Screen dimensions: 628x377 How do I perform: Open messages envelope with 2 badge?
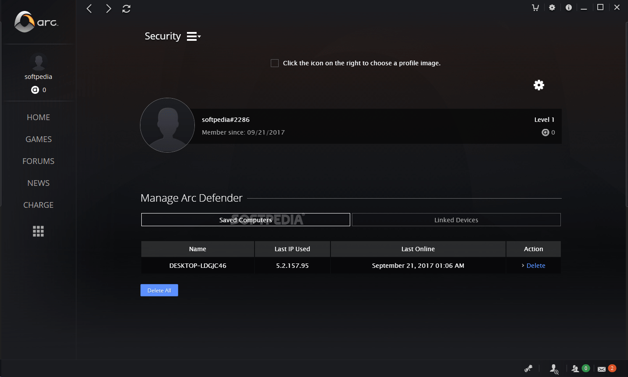[x=607, y=369]
